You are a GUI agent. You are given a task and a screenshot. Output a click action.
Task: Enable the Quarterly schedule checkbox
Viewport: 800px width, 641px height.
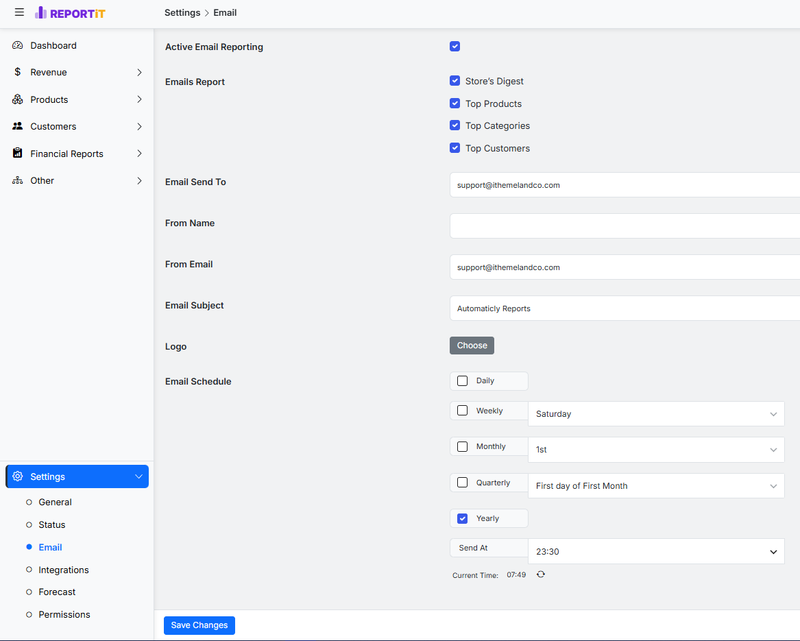pyautogui.click(x=462, y=482)
